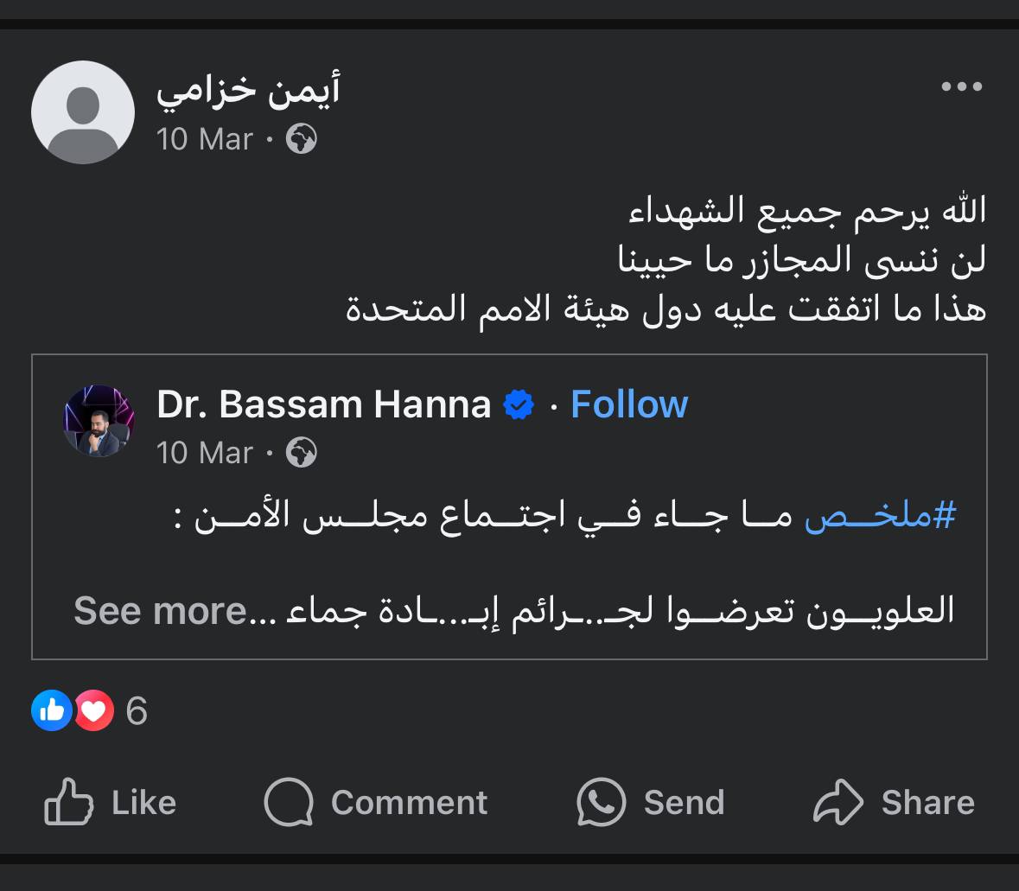The height and width of the screenshot is (891, 1019).
Task: Expand shared post with See more
Action: tap(162, 611)
